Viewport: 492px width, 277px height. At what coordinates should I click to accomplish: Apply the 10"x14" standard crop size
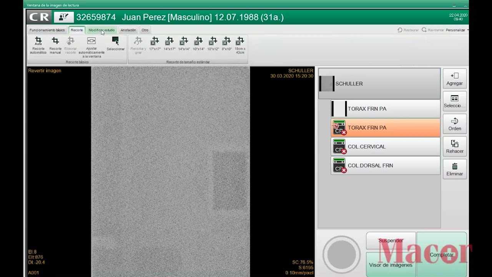pyautogui.click(x=199, y=44)
